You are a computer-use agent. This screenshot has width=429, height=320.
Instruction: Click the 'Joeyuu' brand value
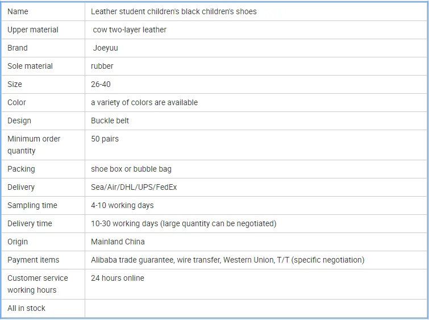coord(105,48)
